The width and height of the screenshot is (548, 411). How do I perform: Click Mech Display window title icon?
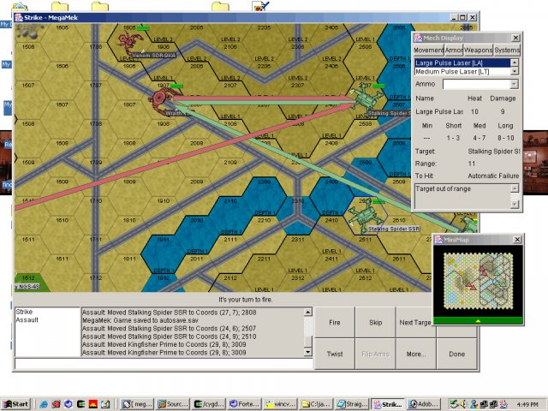[x=418, y=38]
